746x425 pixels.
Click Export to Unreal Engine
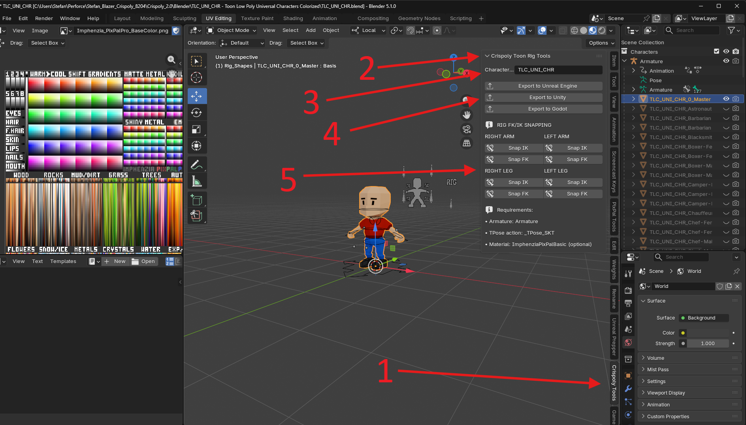(544, 86)
